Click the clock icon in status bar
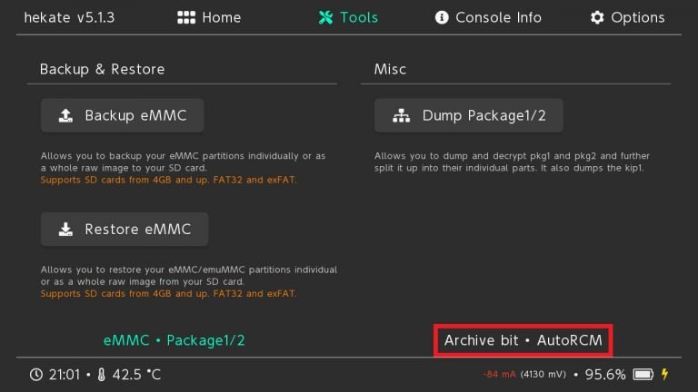The image size is (698, 392). tap(36, 375)
